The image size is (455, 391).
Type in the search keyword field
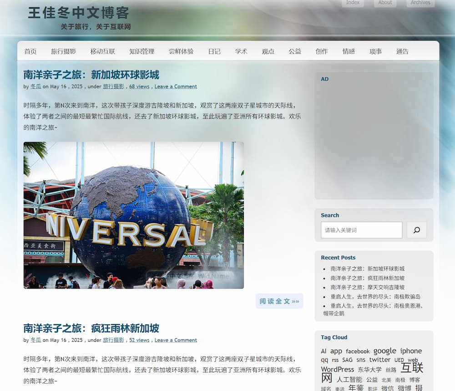click(x=361, y=230)
